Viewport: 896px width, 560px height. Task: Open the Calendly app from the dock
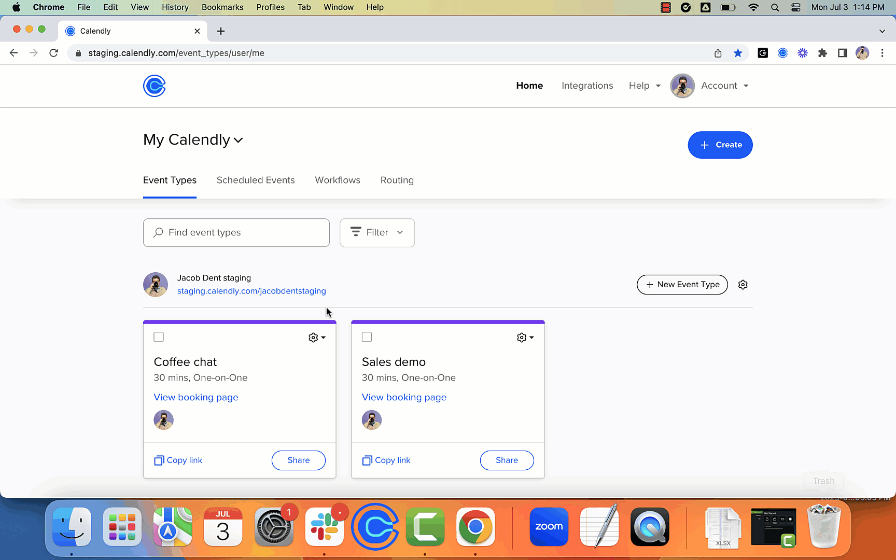click(x=375, y=527)
